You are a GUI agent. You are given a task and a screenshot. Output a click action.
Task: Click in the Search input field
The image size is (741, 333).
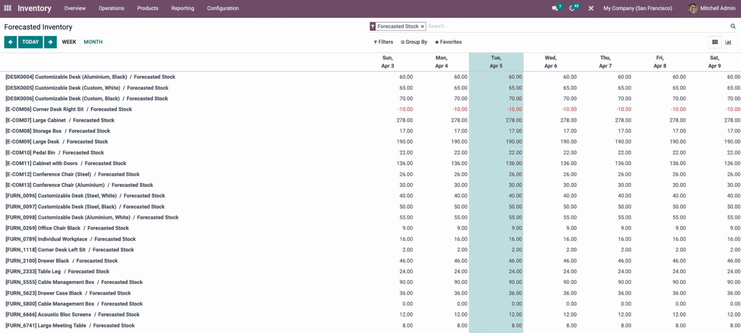pyautogui.click(x=575, y=26)
